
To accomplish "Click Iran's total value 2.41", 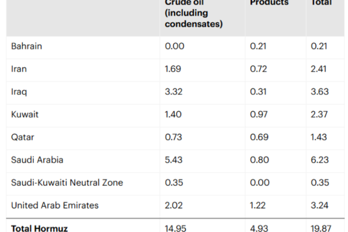I will pos(319,69).
